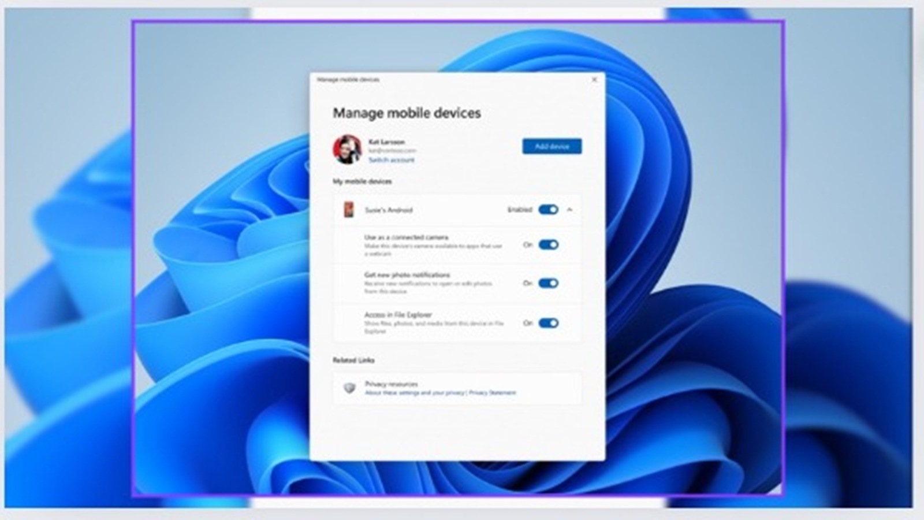Viewport: 924px width, 520px height.
Task: Click About these settings and your privacy
Action: (415, 392)
